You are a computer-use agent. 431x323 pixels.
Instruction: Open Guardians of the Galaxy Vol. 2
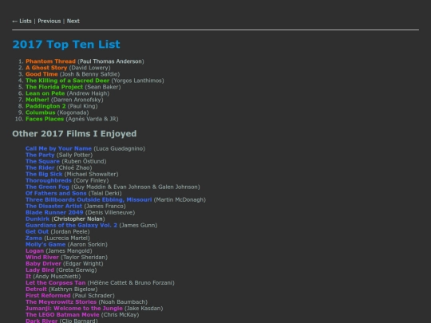[x=71, y=225]
